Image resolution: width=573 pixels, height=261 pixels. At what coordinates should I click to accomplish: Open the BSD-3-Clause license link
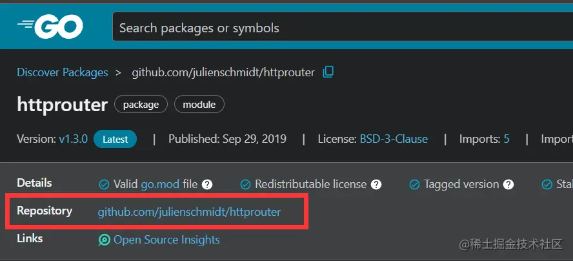[394, 139]
